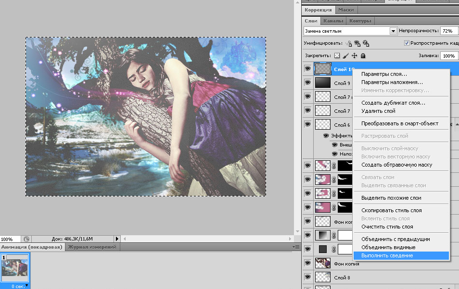Click the chain link on the dark-square layer
The width and height of the screenshot is (459, 289).
click(x=334, y=249)
